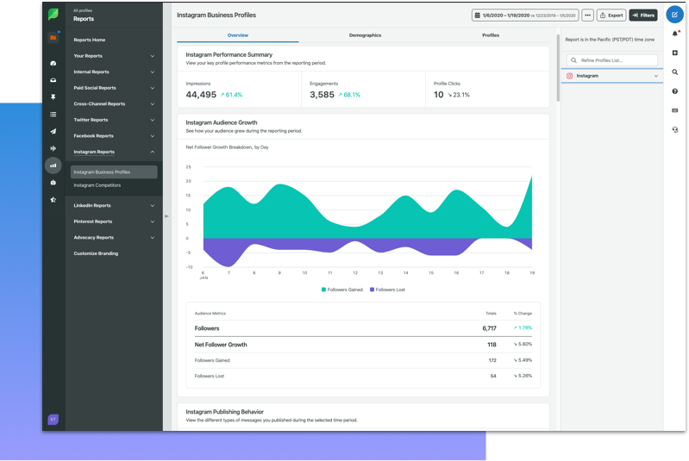Open the Reviews star icon

click(53, 200)
